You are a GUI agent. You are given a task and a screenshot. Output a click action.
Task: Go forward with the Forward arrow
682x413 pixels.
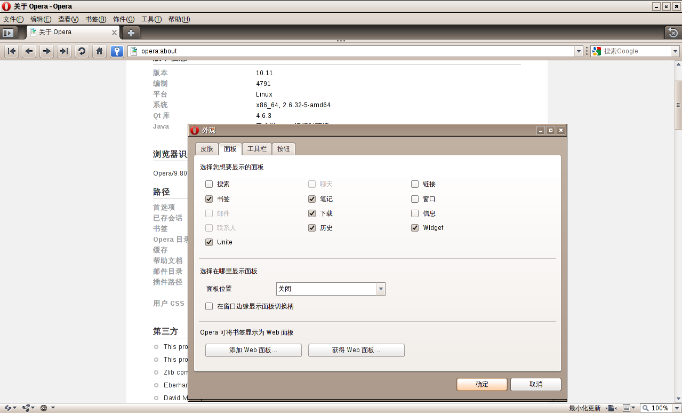[47, 51]
